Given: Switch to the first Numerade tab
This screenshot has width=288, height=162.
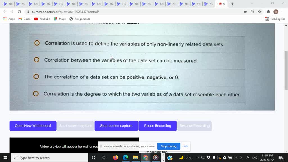Looking at the screenshot, I should pos(8,4).
